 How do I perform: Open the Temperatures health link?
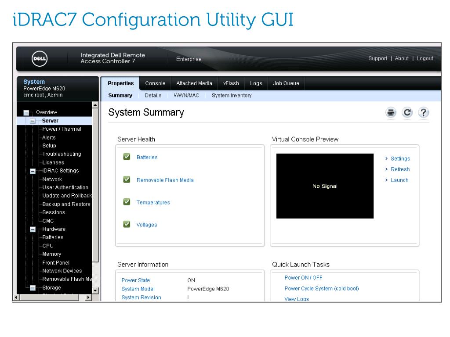(153, 202)
